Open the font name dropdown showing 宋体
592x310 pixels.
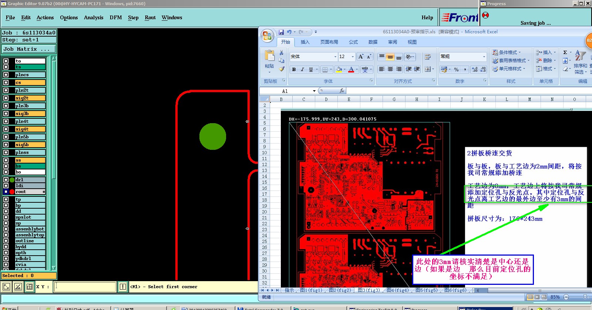tap(335, 57)
